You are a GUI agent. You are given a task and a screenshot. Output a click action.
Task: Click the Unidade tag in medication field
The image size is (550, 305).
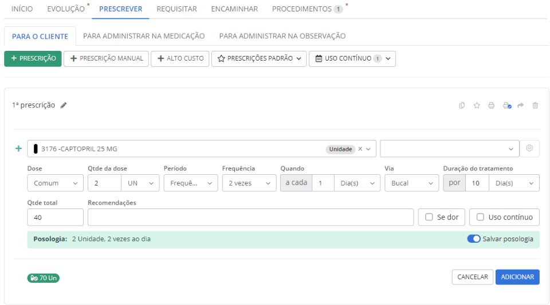340,149
